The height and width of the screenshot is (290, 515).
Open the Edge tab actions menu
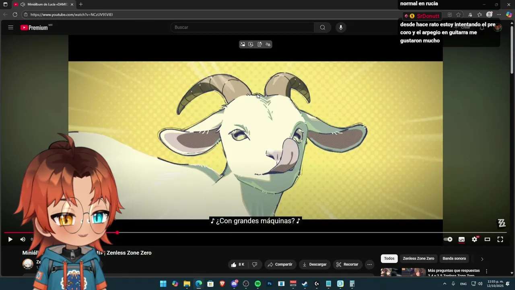[x=5, y=4]
